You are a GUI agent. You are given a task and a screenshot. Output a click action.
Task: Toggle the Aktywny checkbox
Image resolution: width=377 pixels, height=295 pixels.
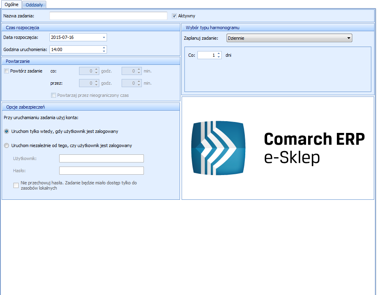(x=174, y=16)
